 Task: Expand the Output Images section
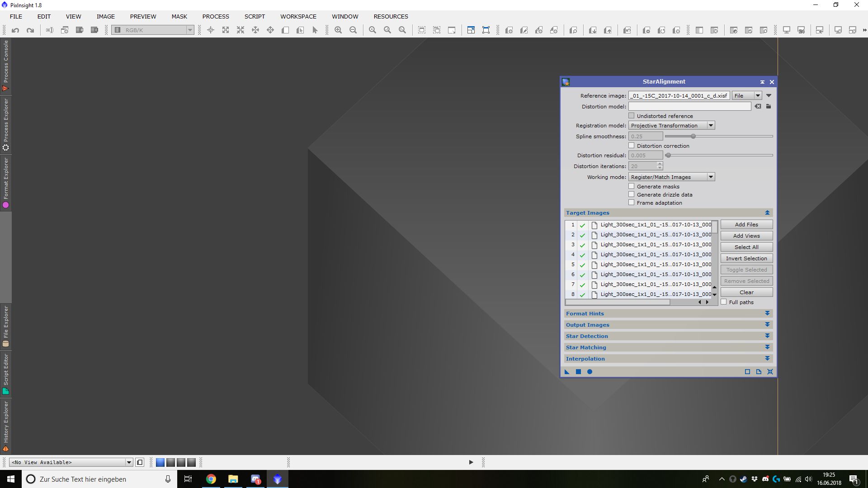pyautogui.click(x=767, y=325)
